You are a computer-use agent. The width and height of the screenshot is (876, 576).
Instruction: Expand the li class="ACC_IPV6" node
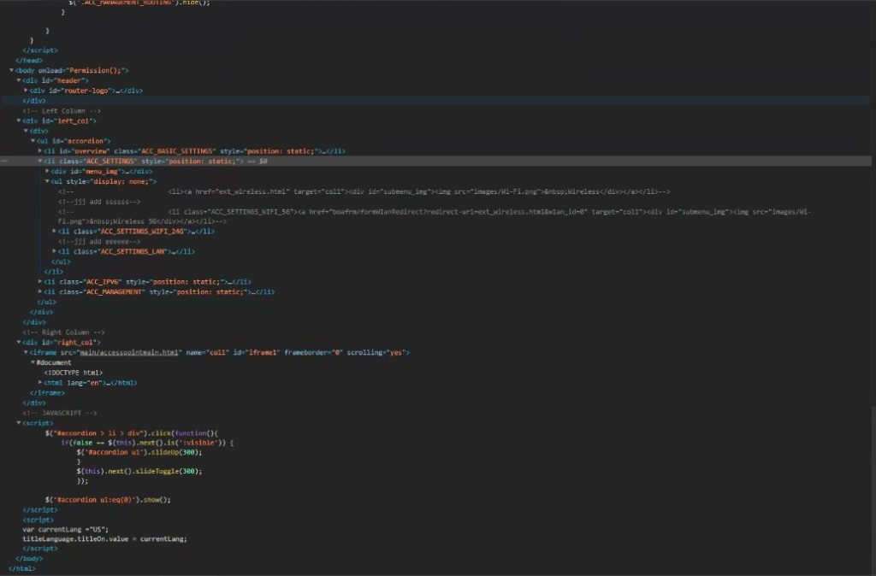coord(40,282)
